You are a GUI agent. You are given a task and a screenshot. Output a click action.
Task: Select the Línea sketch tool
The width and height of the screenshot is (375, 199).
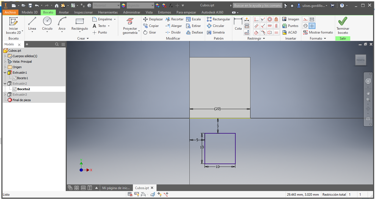click(x=32, y=24)
